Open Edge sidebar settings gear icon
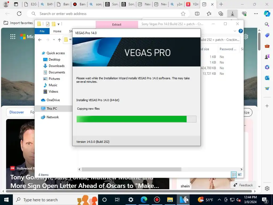Screen dimensions: 273x205 267,188
